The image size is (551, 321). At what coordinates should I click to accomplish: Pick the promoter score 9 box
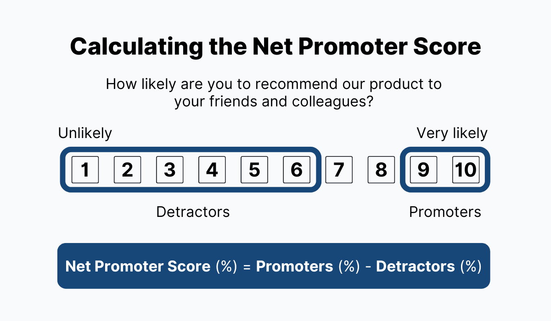click(x=423, y=170)
